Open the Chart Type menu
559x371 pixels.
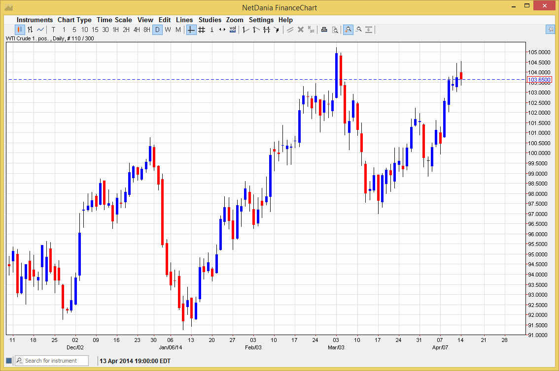click(74, 20)
